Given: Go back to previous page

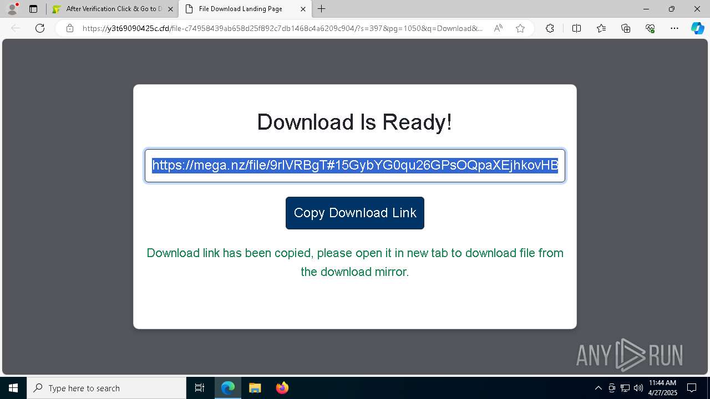Looking at the screenshot, I should point(16,28).
